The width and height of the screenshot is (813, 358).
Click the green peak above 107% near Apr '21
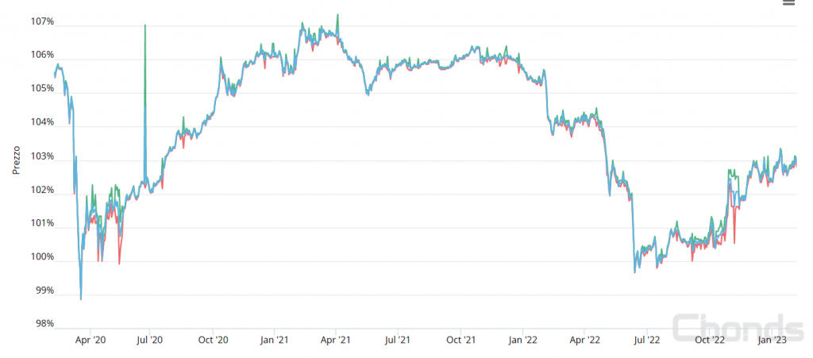[337, 14]
